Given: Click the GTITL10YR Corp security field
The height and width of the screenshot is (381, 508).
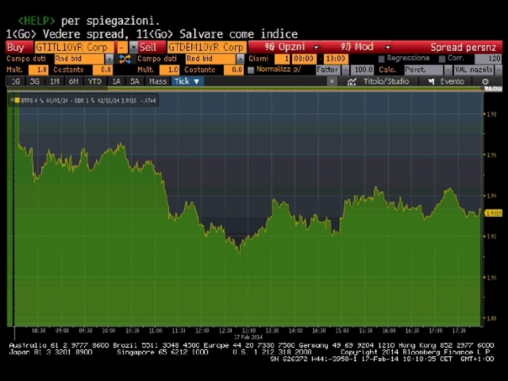Looking at the screenshot, I should coord(74,47).
